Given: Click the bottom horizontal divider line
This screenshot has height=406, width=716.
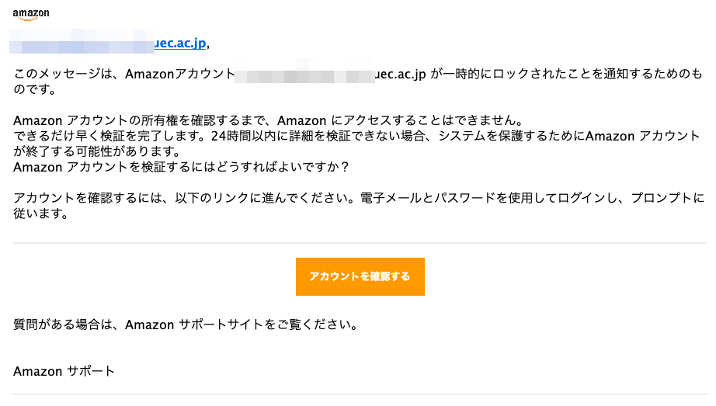Looking at the screenshot, I should (360, 394).
